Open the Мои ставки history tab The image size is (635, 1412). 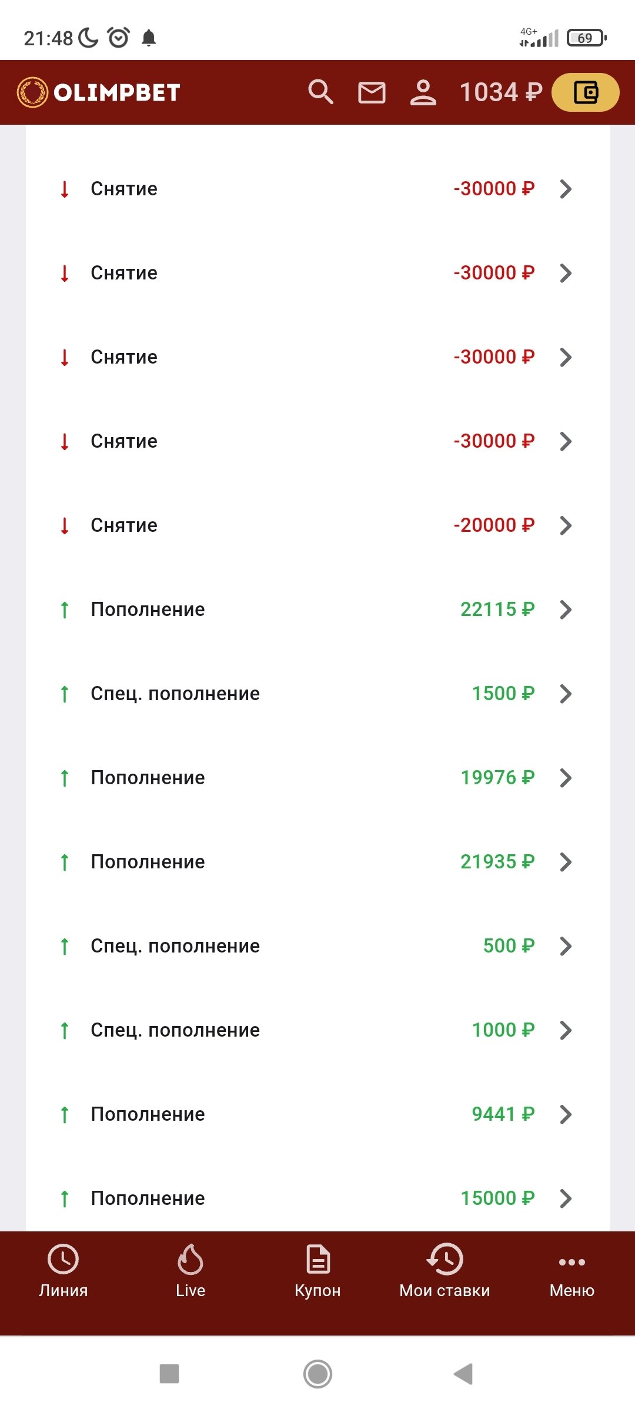444,1270
